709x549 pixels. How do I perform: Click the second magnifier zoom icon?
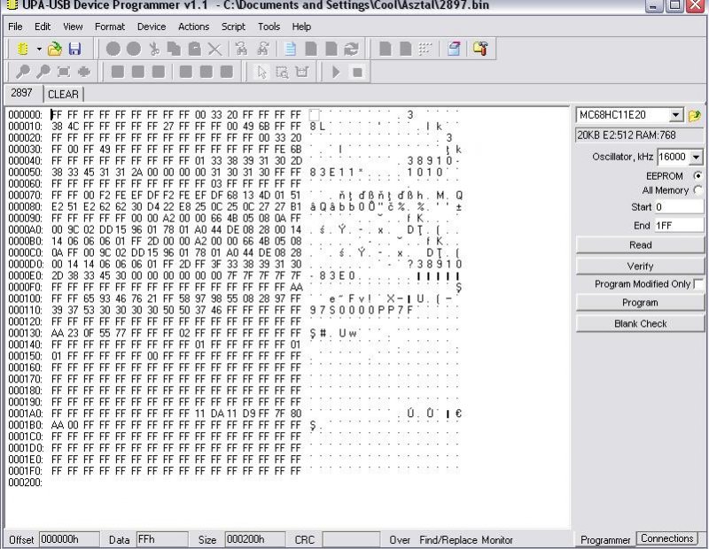[x=43, y=72]
